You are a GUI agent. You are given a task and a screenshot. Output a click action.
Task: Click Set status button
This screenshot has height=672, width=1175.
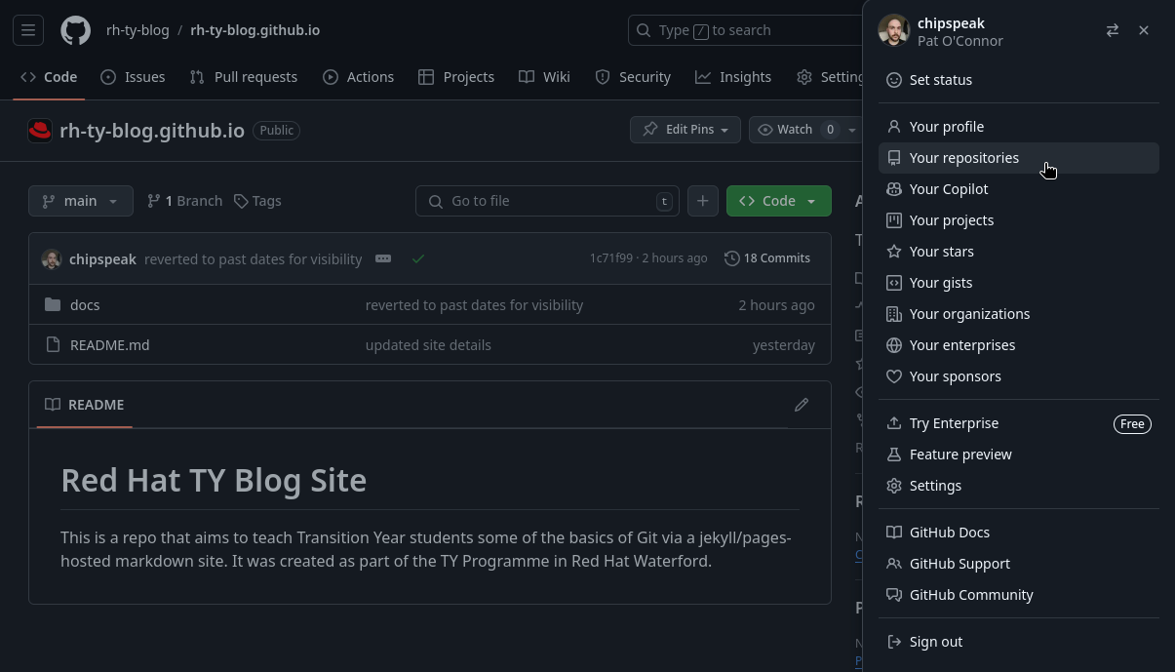point(940,80)
